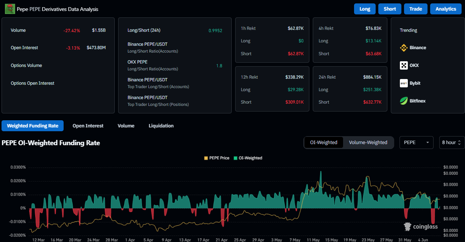Click the Trade button
The height and width of the screenshot is (242, 465).
click(x=416, y=9)
